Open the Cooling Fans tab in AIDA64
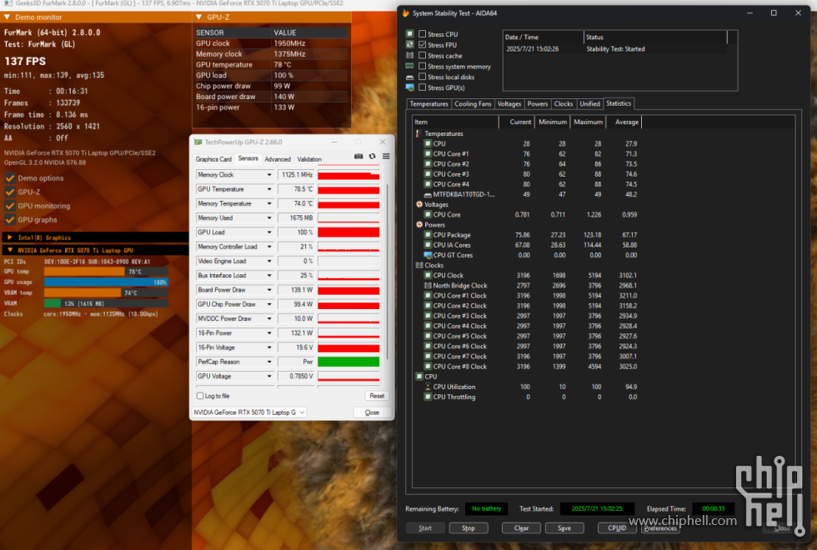817x550 pixels. pos(473,103)
